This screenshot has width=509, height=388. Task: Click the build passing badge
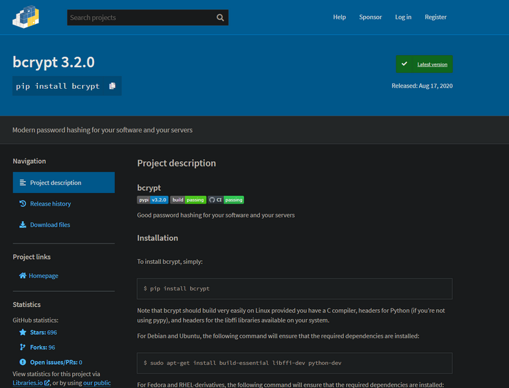188,200
